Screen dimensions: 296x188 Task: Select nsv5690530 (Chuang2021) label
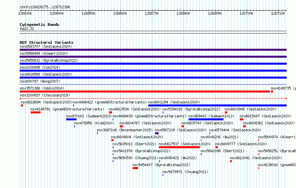pos(135,158)
